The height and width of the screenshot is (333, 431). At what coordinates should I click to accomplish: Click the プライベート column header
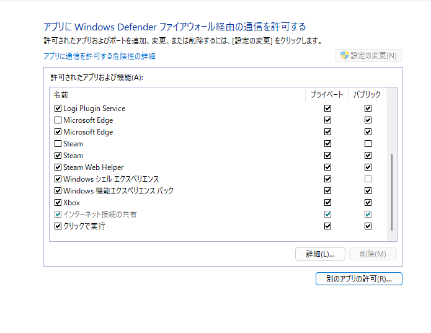tap(327, 95)
